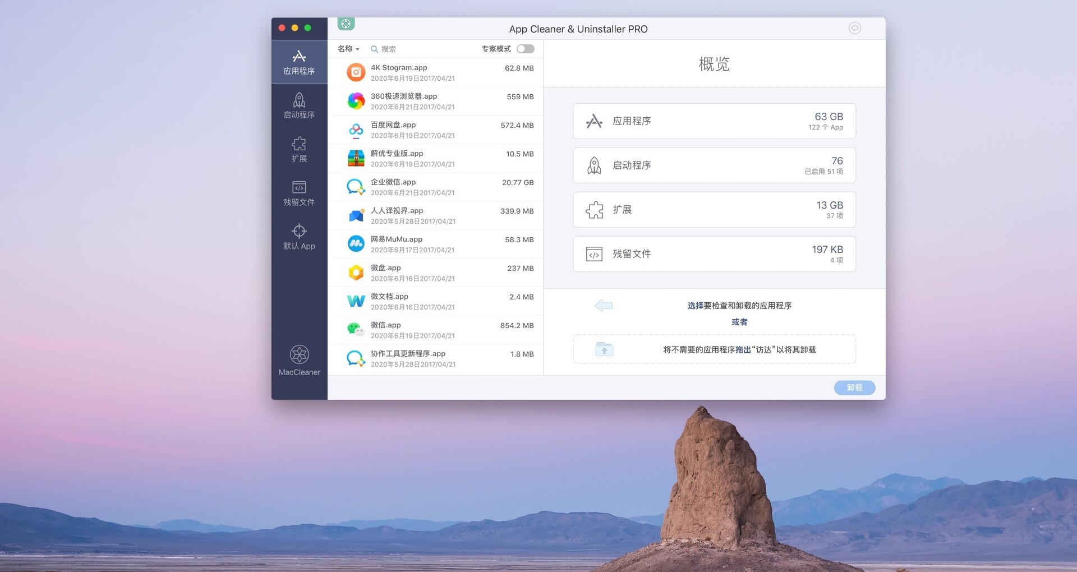Open the 应用程序 sidebar panel
This screenshot has width=1077, height=572.
pyautogui.click(x=299, y=61)
